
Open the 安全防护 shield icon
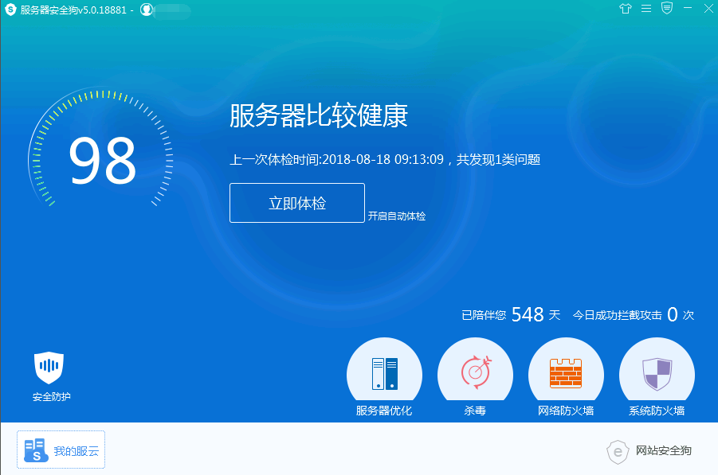49,368
